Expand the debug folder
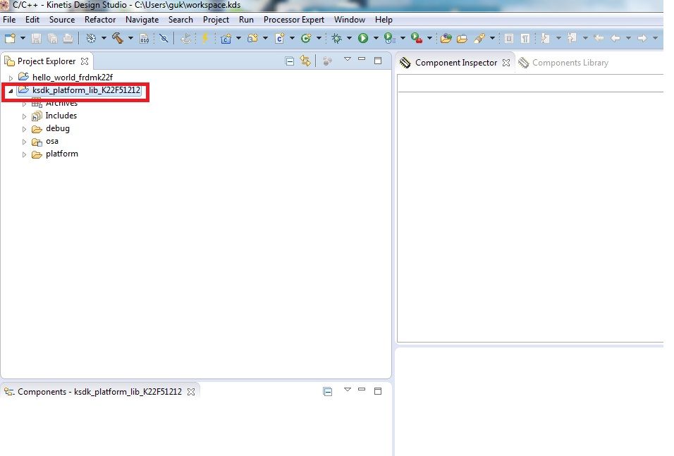674x456 pixels. (24, 129)
